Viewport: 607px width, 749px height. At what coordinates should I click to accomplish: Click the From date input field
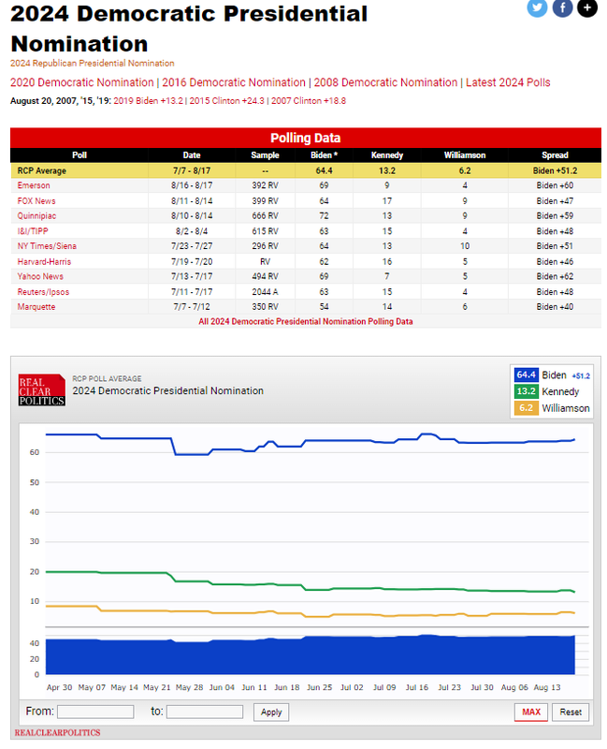click(95, 712)
